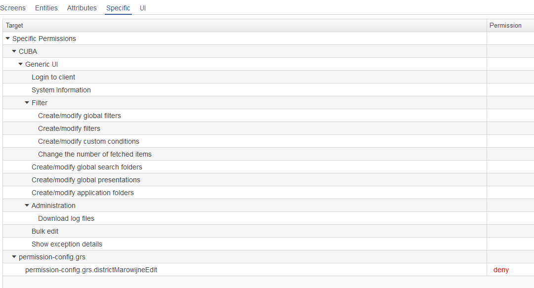Screen dimensions: 534x288
Task: Select the UI tab
Action: point(143,8)
